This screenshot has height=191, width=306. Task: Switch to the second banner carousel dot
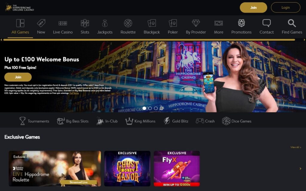coord(150,108)
